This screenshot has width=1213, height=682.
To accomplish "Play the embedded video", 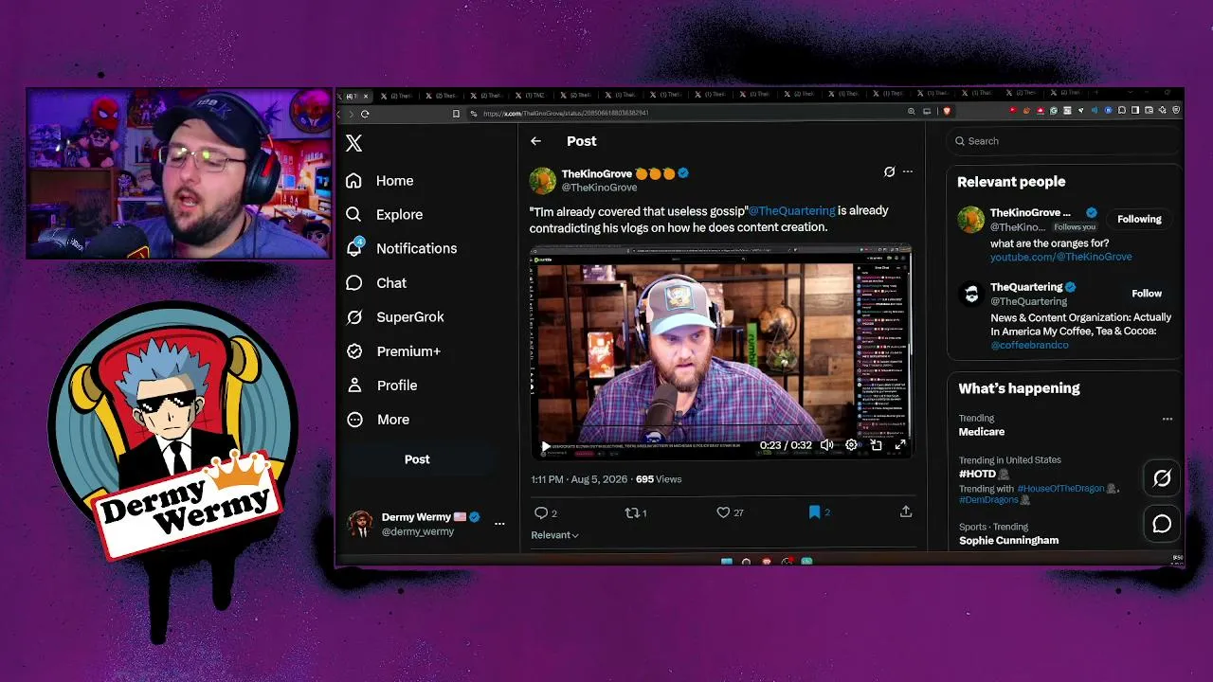I will tap(546, 445).
